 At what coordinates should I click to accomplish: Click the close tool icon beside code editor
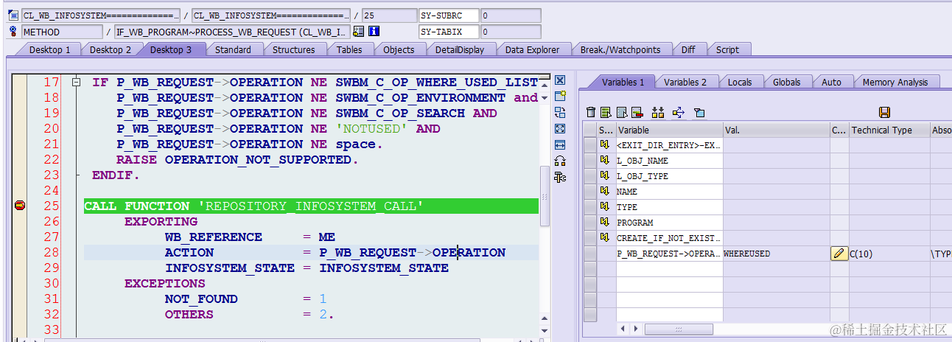560,80
